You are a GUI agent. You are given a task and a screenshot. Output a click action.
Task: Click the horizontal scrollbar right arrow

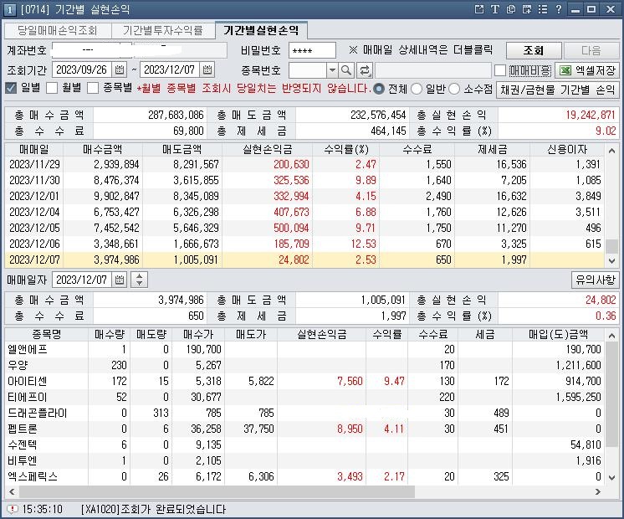(598, 492)
